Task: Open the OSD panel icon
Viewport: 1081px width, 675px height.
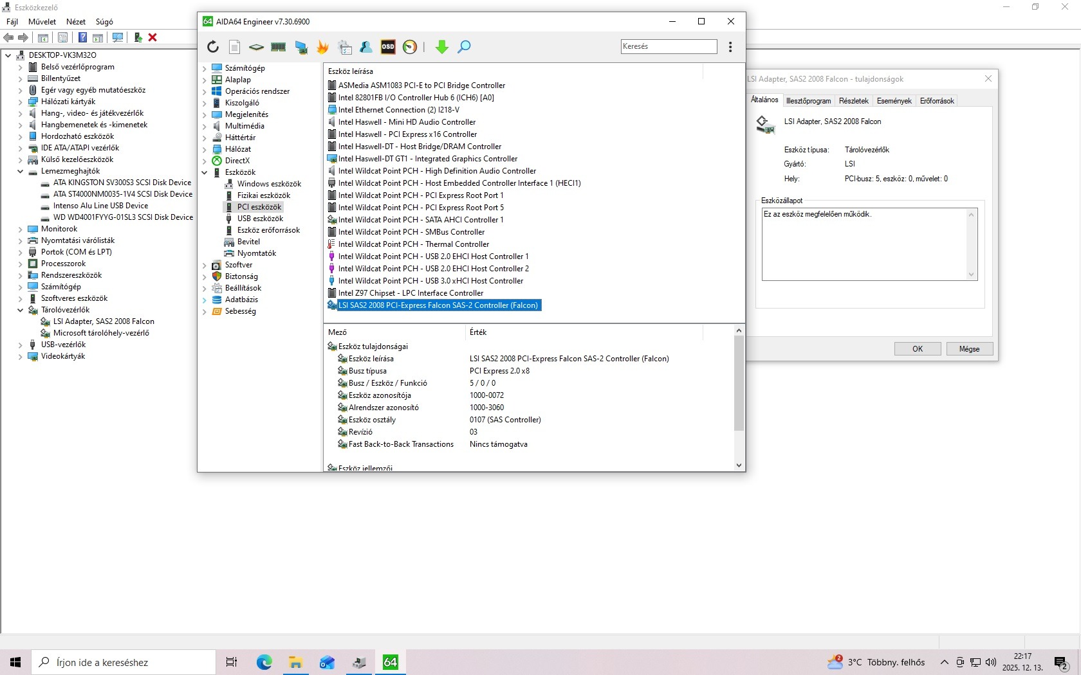Action: (x=388, y=47)
